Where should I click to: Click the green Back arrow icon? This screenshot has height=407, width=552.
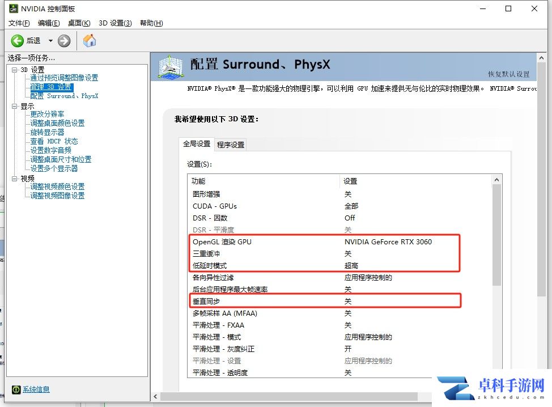click(x=17, y=41)
